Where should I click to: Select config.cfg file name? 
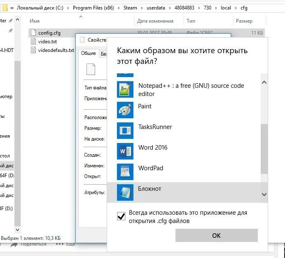point(49,33)
